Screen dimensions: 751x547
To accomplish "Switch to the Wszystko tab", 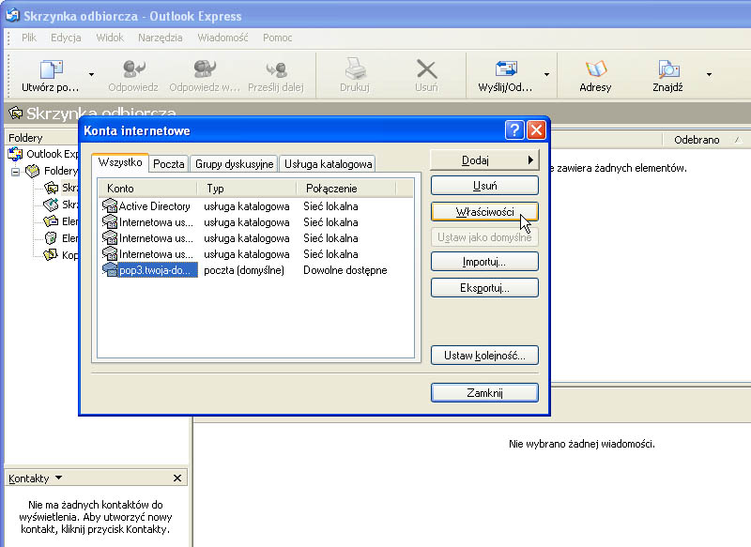I will pos(120,162).
